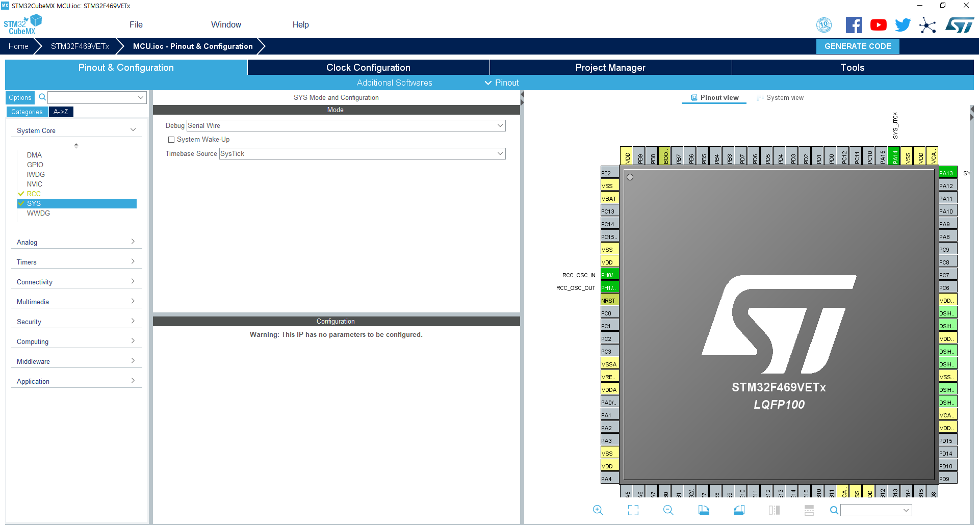Image resolution: width=979 pixels, height=530 pixels.
Task: Enable the System Wake-Up checkbox
Action: point(171,140)
